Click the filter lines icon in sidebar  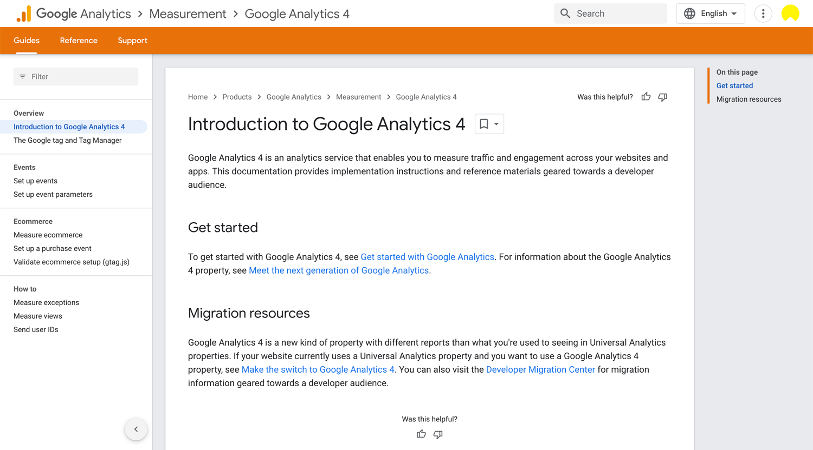click(23, 77)
